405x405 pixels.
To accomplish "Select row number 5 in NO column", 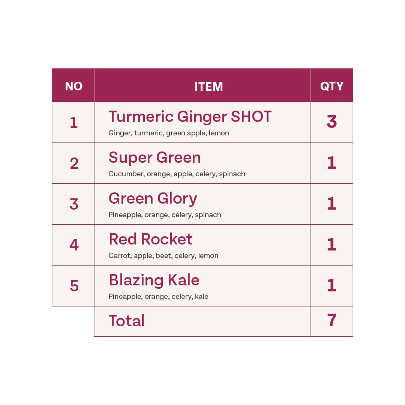I will click(x=74, y=286).
